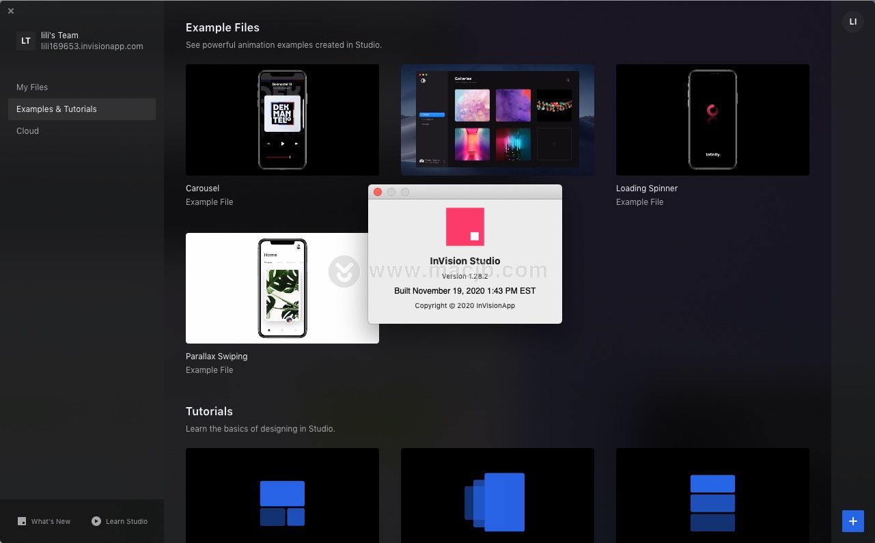Click 'Example File' label under Carousel
This screenshot has height=543, width=875.
(210, 202)
